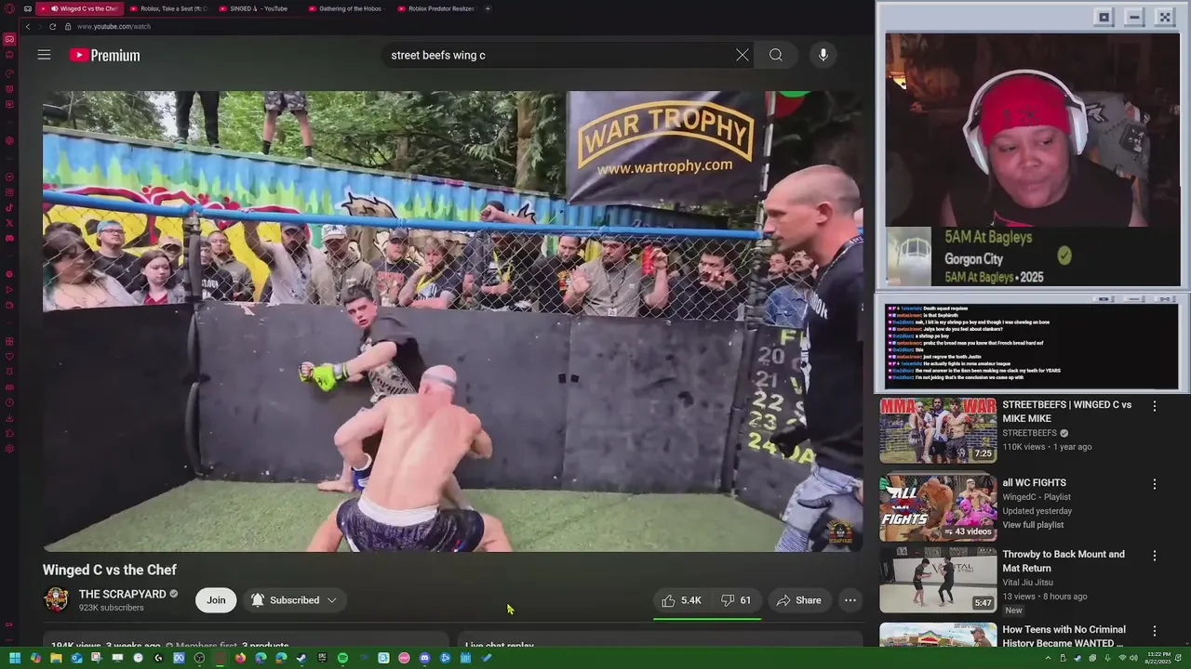The height and width of the screenshot is (669, 1191).
Task: Share the Winged C vs the Chef video
Action: pyautogui.click(x=798, y=600)
